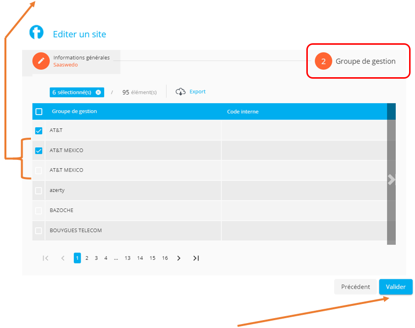Select page 2 in pagination
This screenshot has width=415, height=328.
tap(87, 258)
